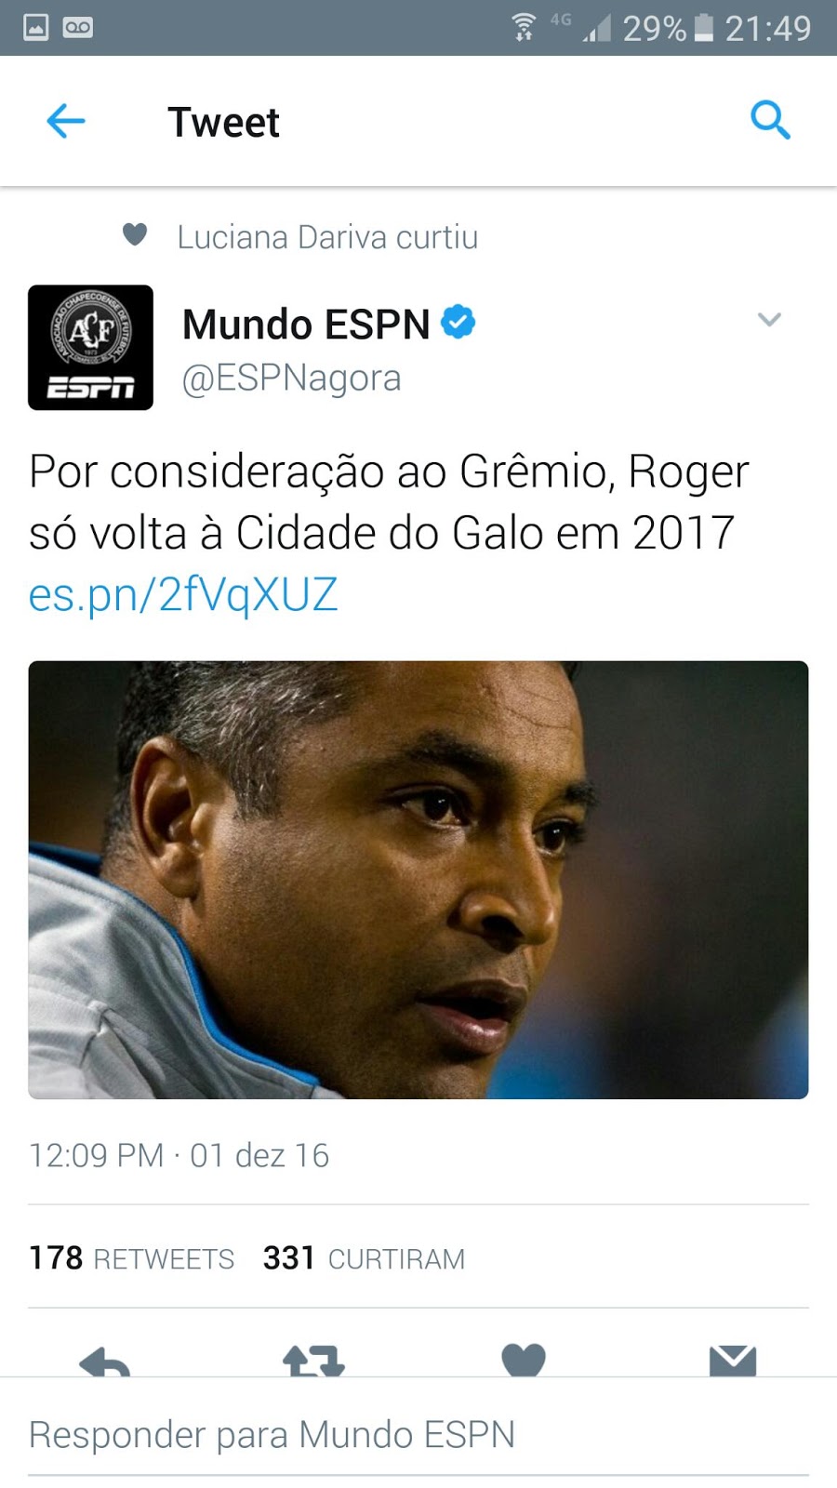This screenshot has height=1488, width=837.
Task: Send tweet via envelope message icon
Action: 733,1361
